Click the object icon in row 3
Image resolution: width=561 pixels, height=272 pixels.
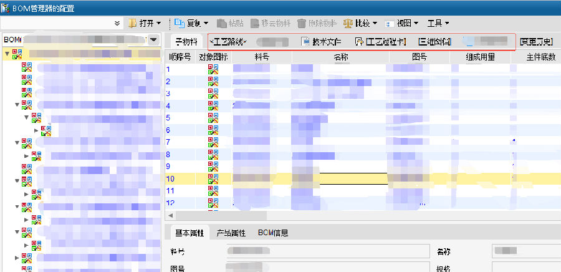click(x=213, y=94)
